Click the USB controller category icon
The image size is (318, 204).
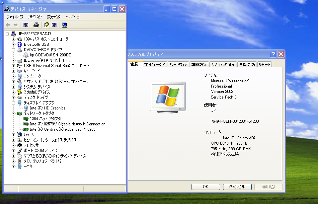[x=20, y=66]
